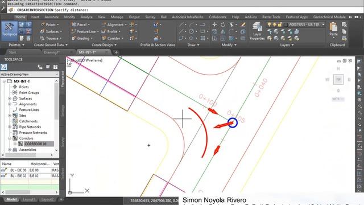Click the Section Views icon with cloud
364x205 pixels.
pos(156,38)
